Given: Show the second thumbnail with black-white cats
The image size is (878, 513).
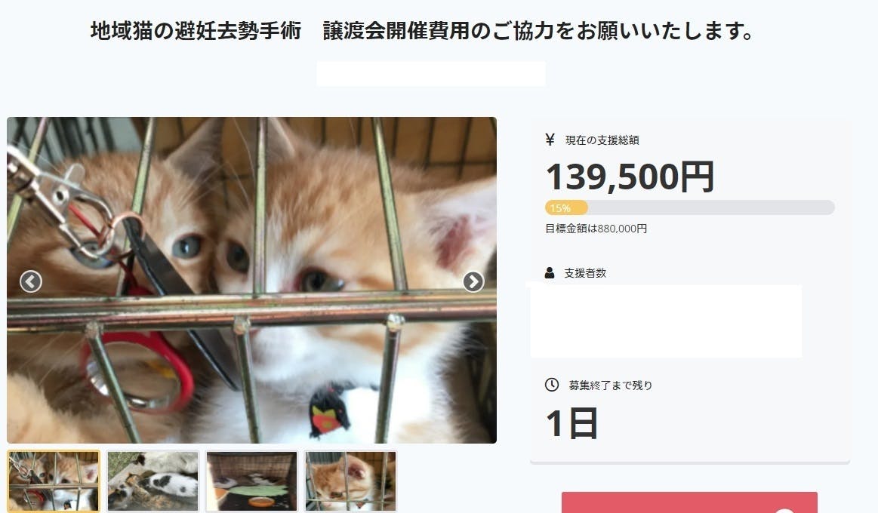Looking at the screenshot, I should pyautogui.click(x=153, y=481).
